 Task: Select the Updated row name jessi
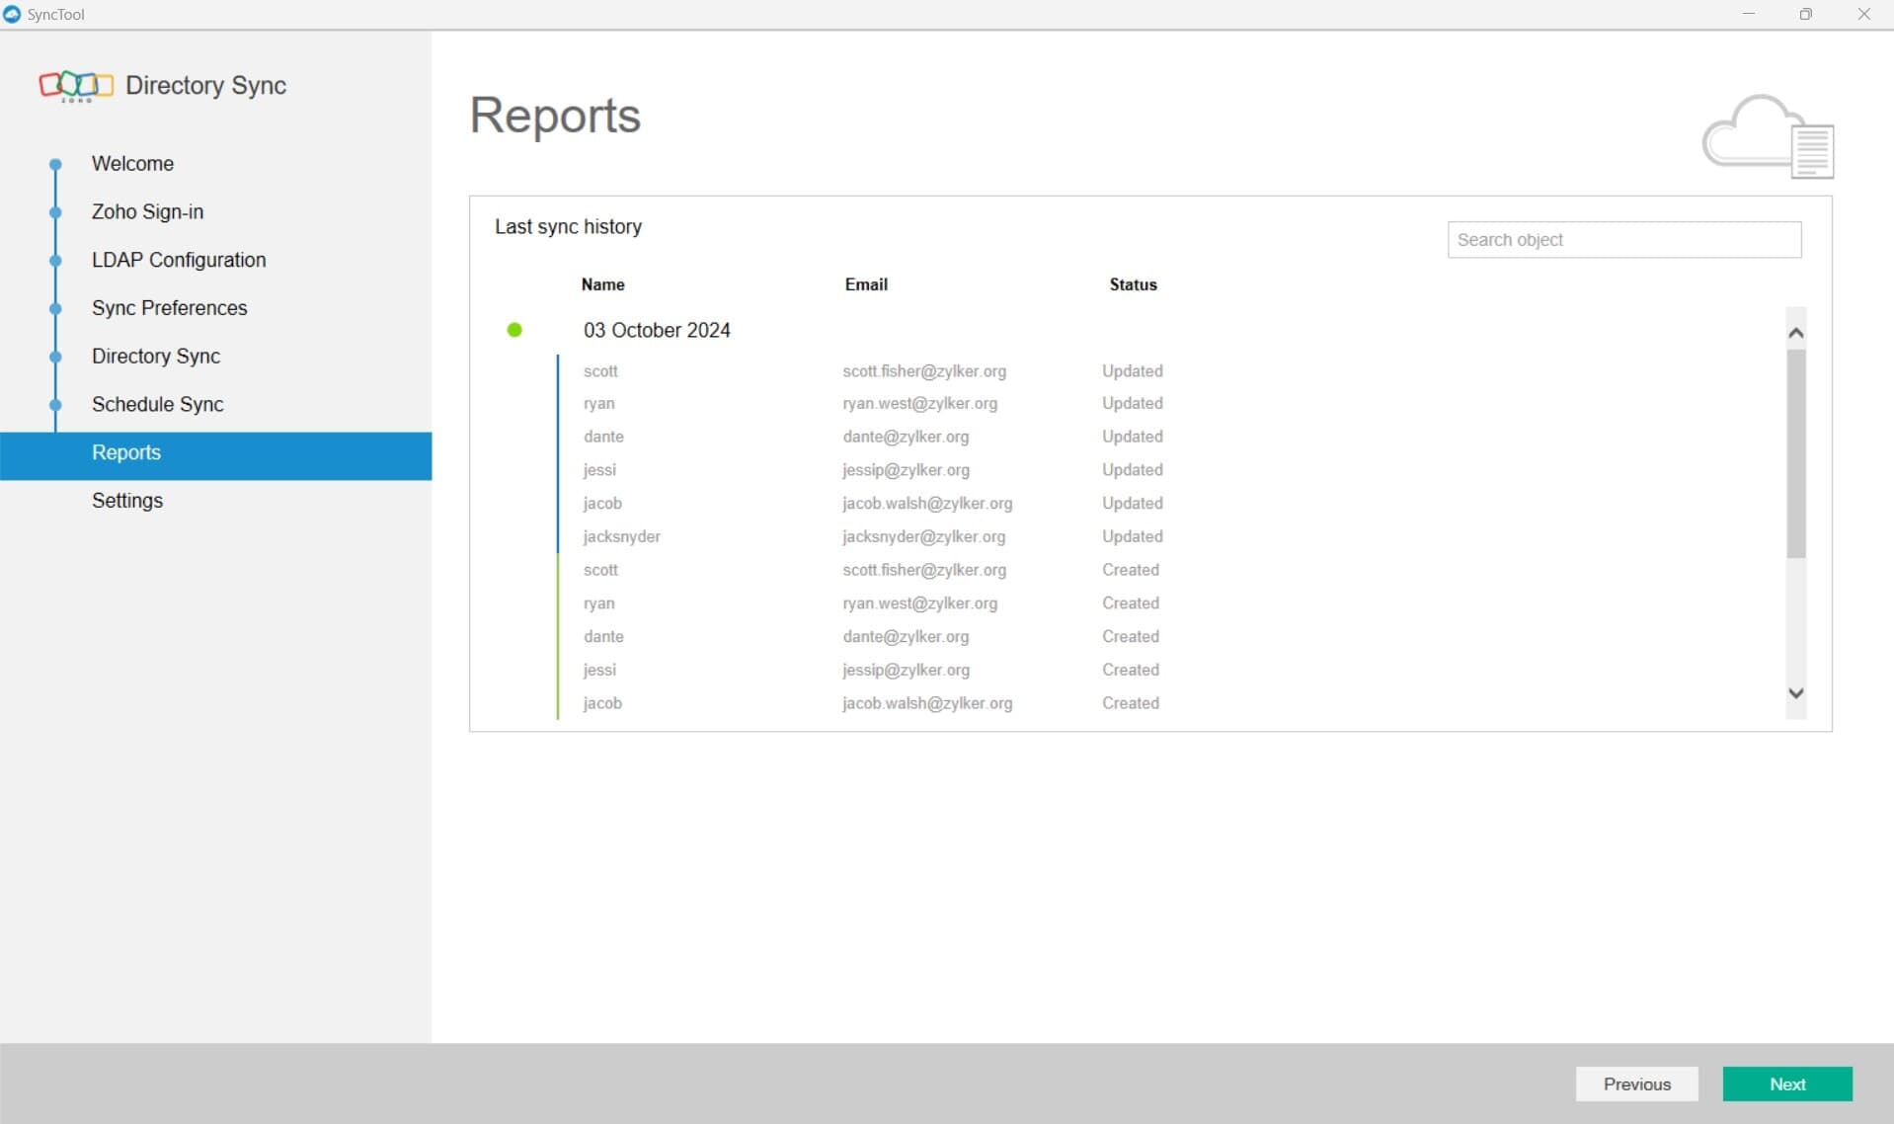click(x=599, y=470)
